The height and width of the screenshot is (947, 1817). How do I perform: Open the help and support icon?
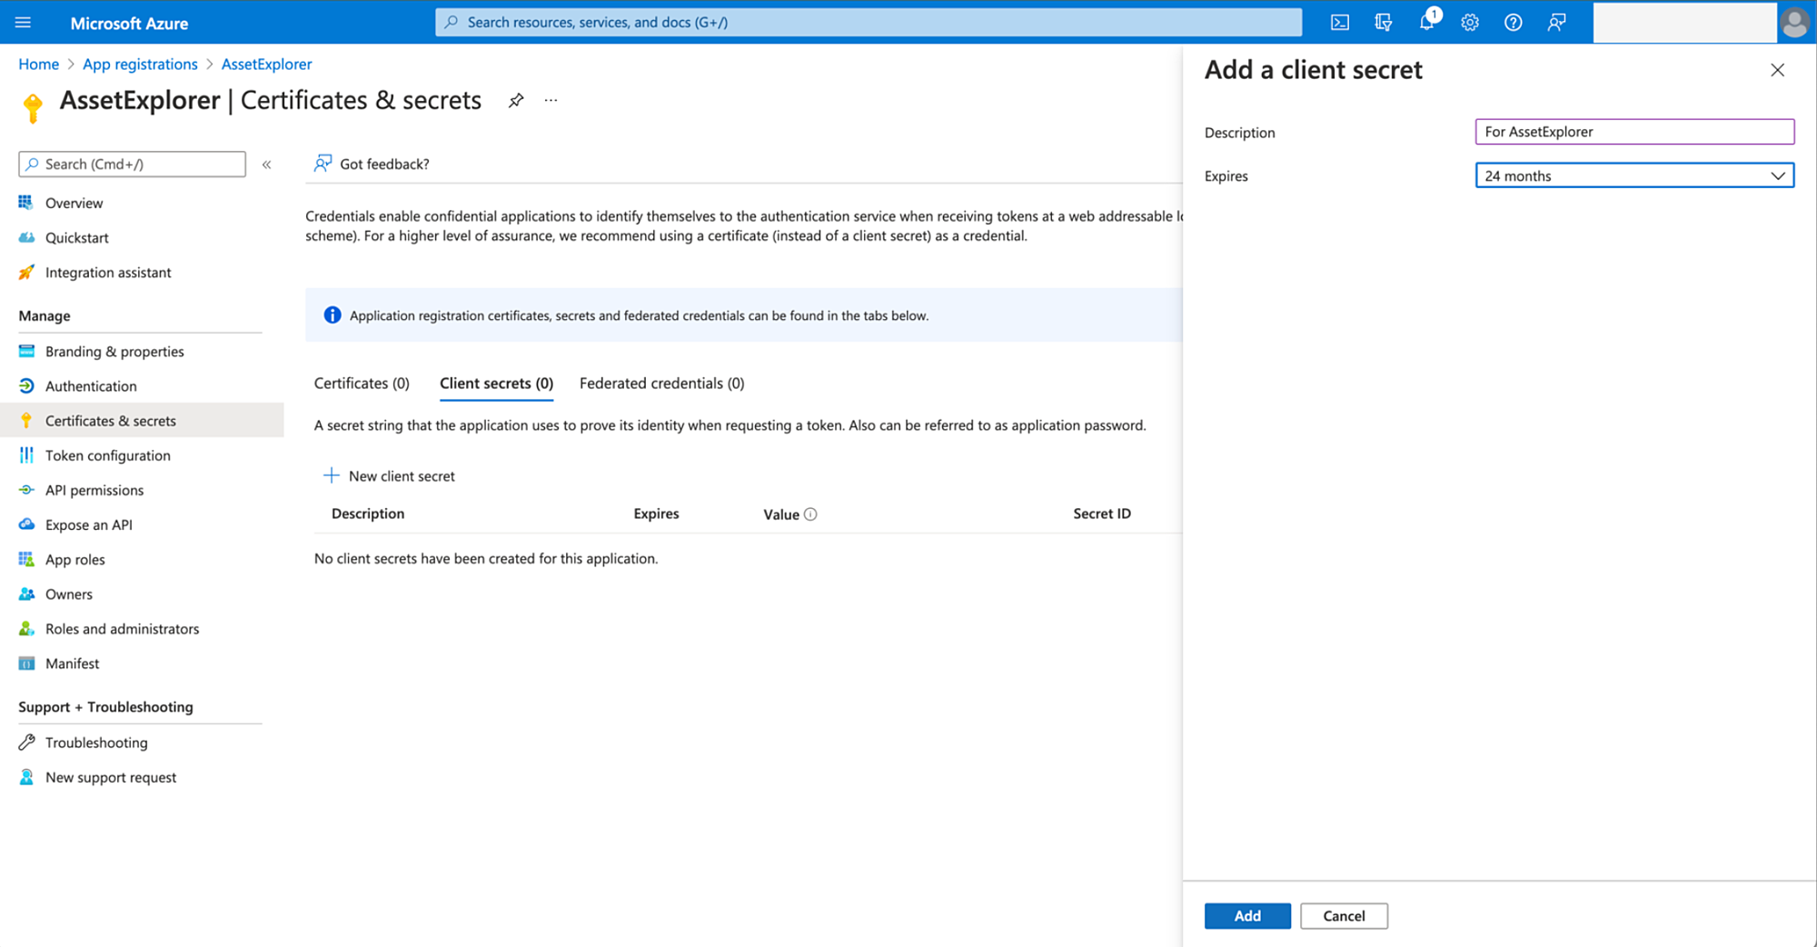[x=1514, y=22]
